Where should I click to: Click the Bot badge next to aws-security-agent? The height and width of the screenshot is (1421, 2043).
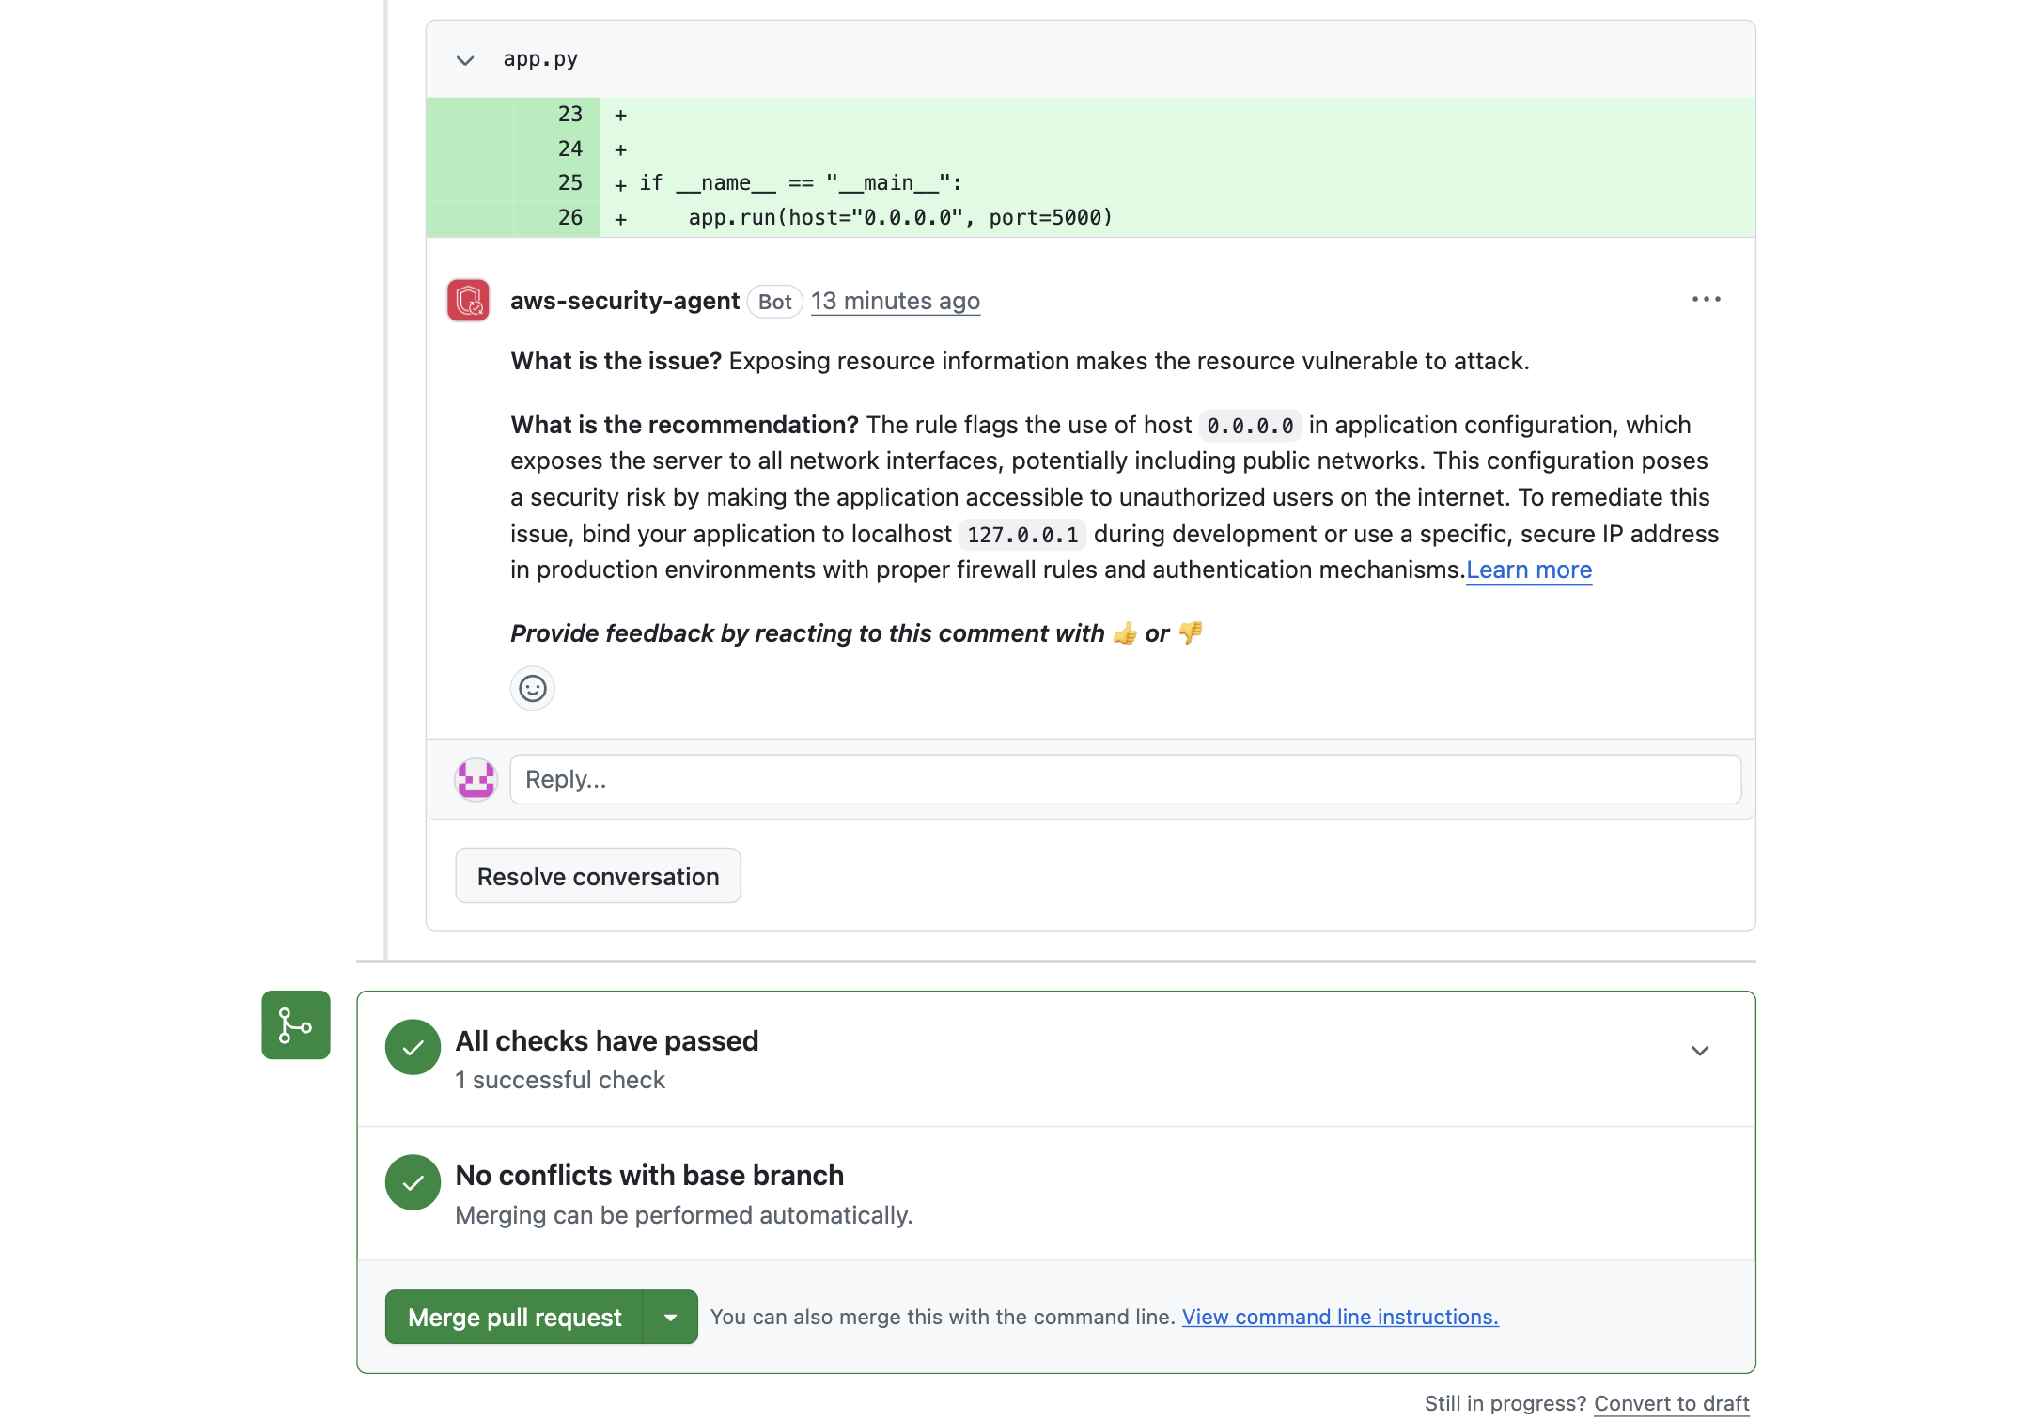point(774,301)
